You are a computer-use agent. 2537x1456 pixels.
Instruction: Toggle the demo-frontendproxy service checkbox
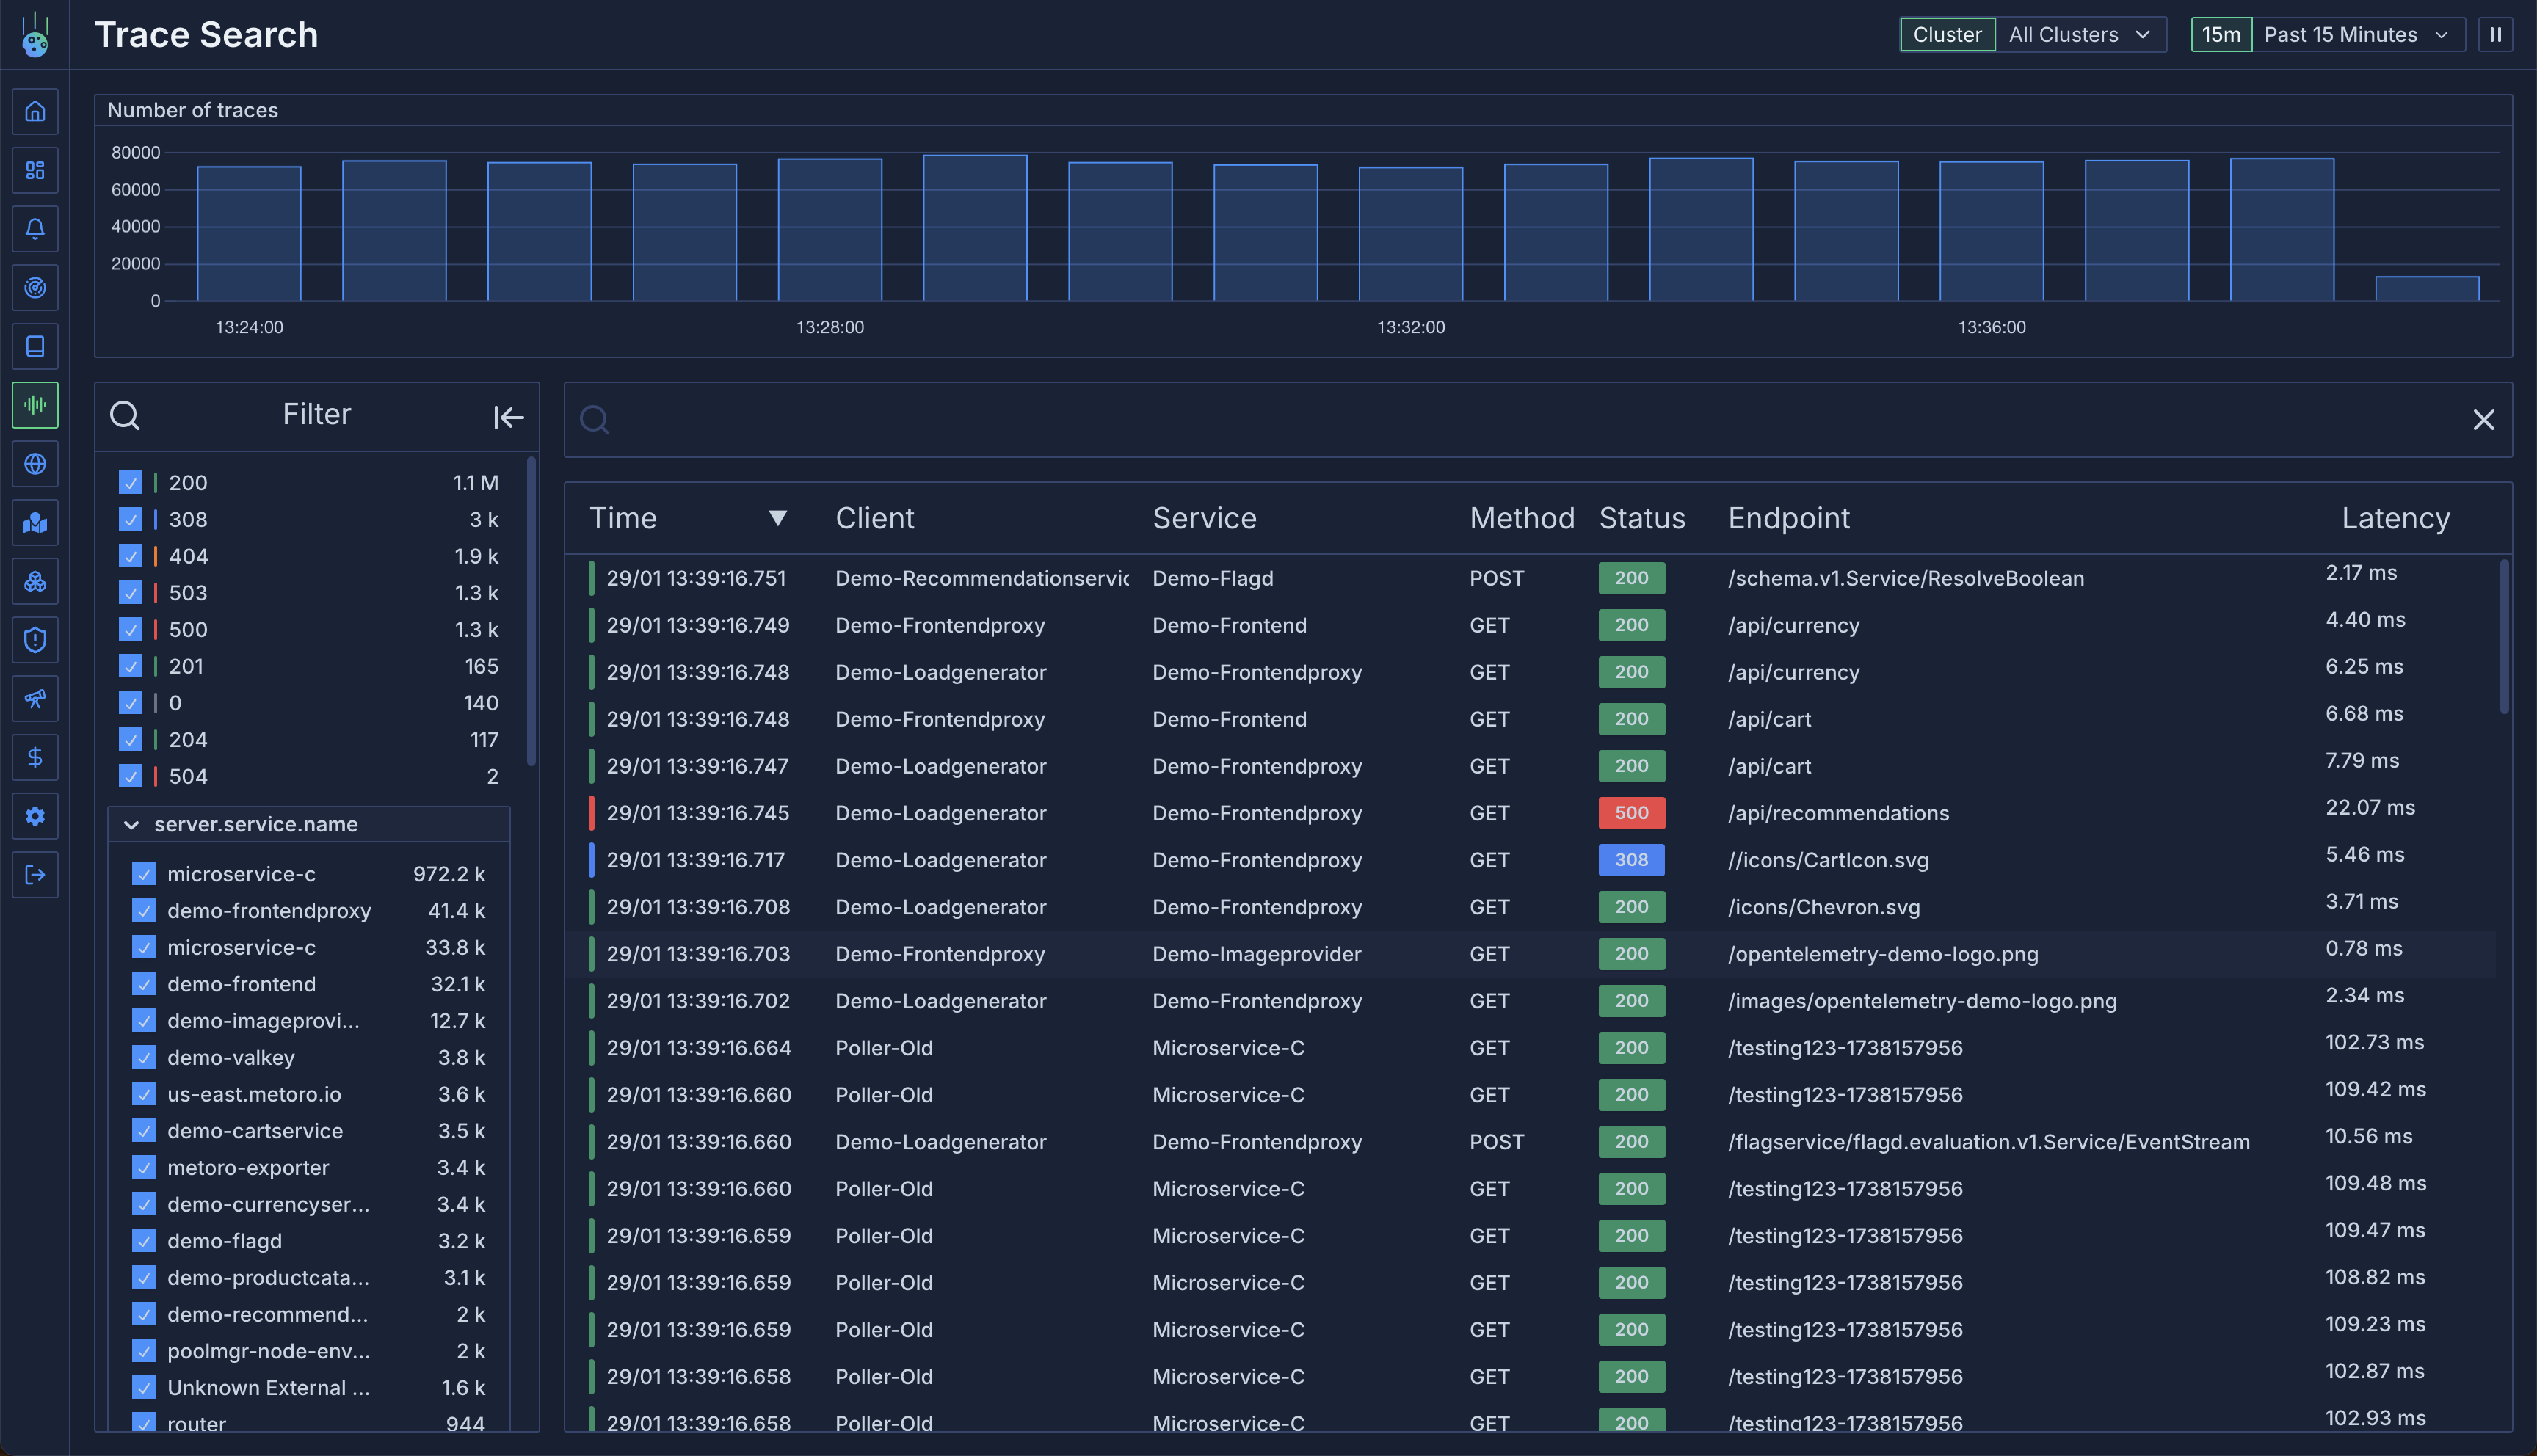click(144, 911)
